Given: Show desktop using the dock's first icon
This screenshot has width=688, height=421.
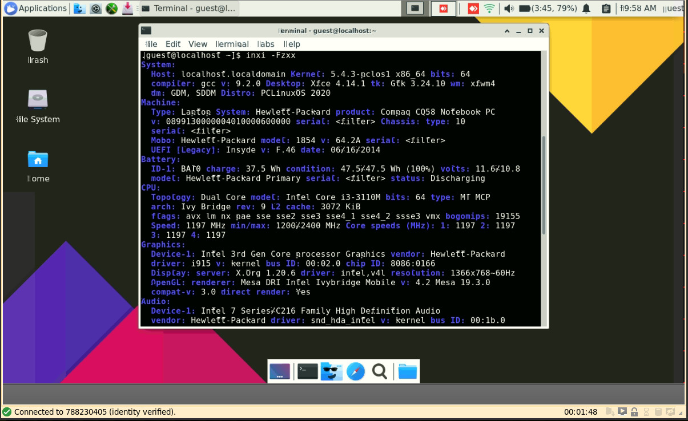Looking at the screenshot, I should tap(280, 371).
